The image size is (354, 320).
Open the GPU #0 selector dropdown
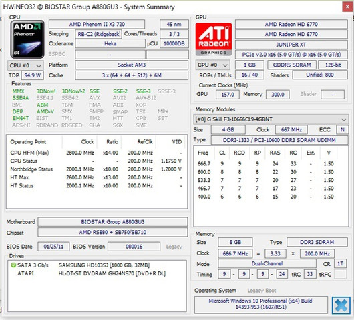[212, 65]
